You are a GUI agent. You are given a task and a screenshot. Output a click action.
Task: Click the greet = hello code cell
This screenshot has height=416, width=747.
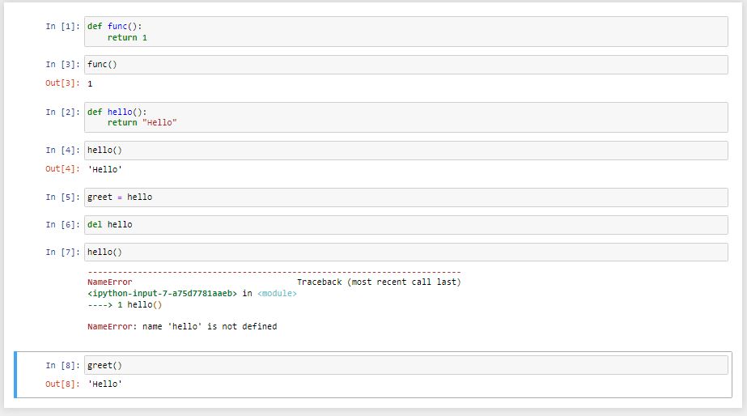pos(405,197)
